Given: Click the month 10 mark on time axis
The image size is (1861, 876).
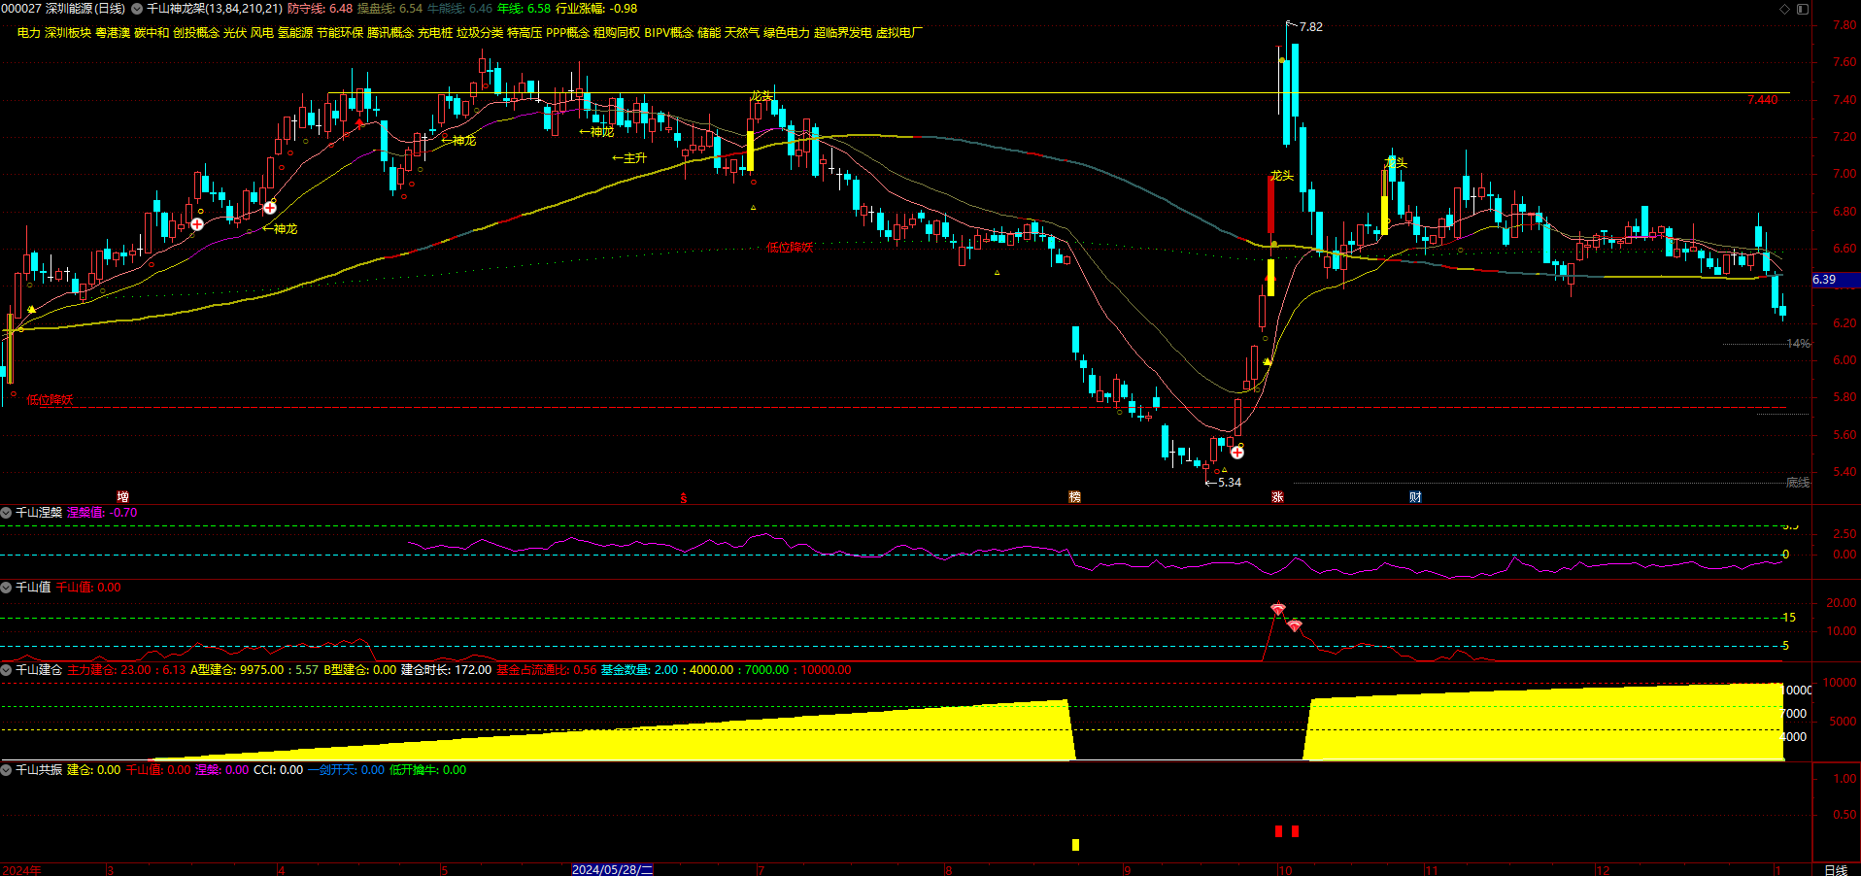Looking at the screenshot, I should 1285,870.
